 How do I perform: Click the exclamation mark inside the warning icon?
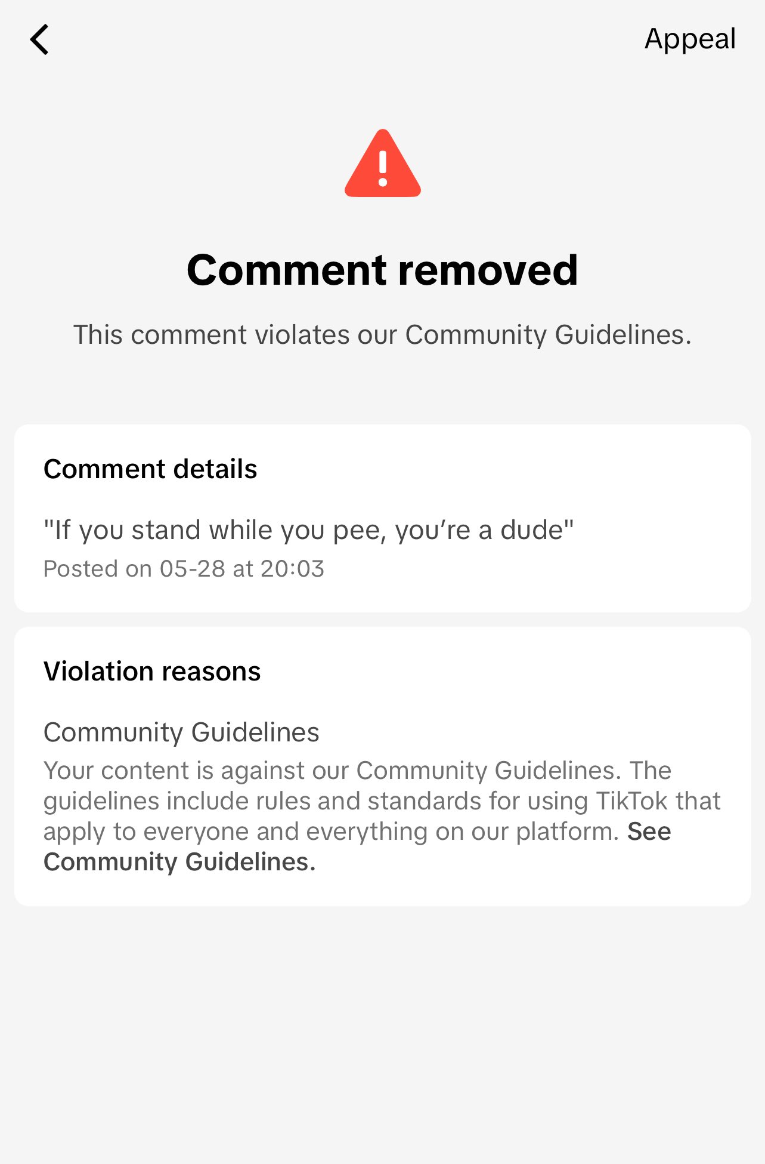[x=383, y=168]
